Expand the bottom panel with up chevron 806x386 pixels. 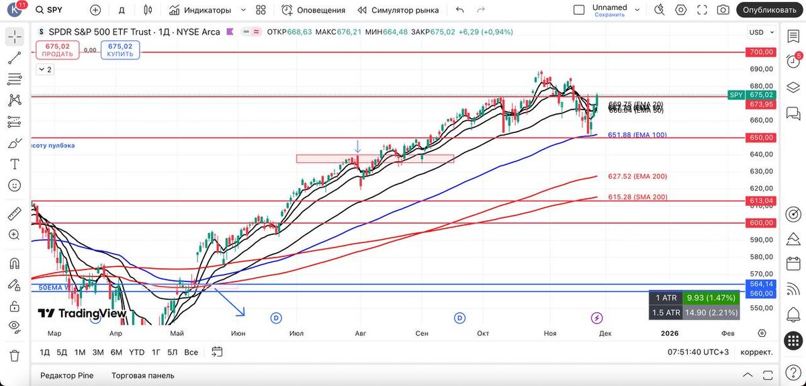[747, 375]
